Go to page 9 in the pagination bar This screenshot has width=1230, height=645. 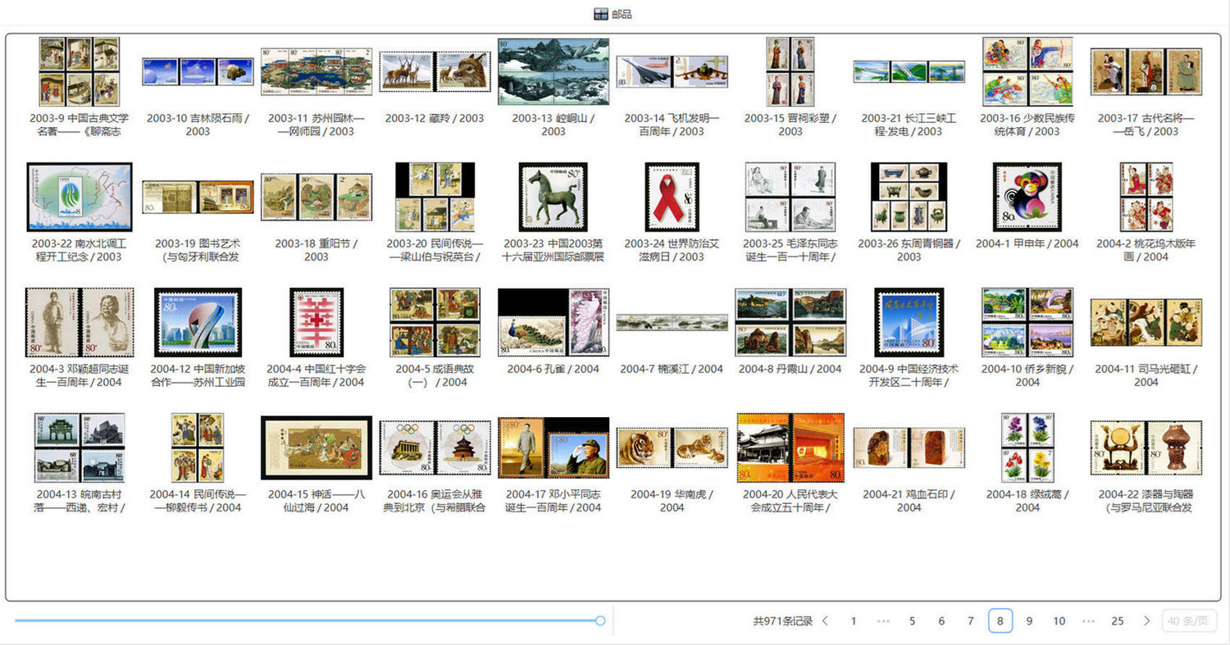click(1029, 620)
